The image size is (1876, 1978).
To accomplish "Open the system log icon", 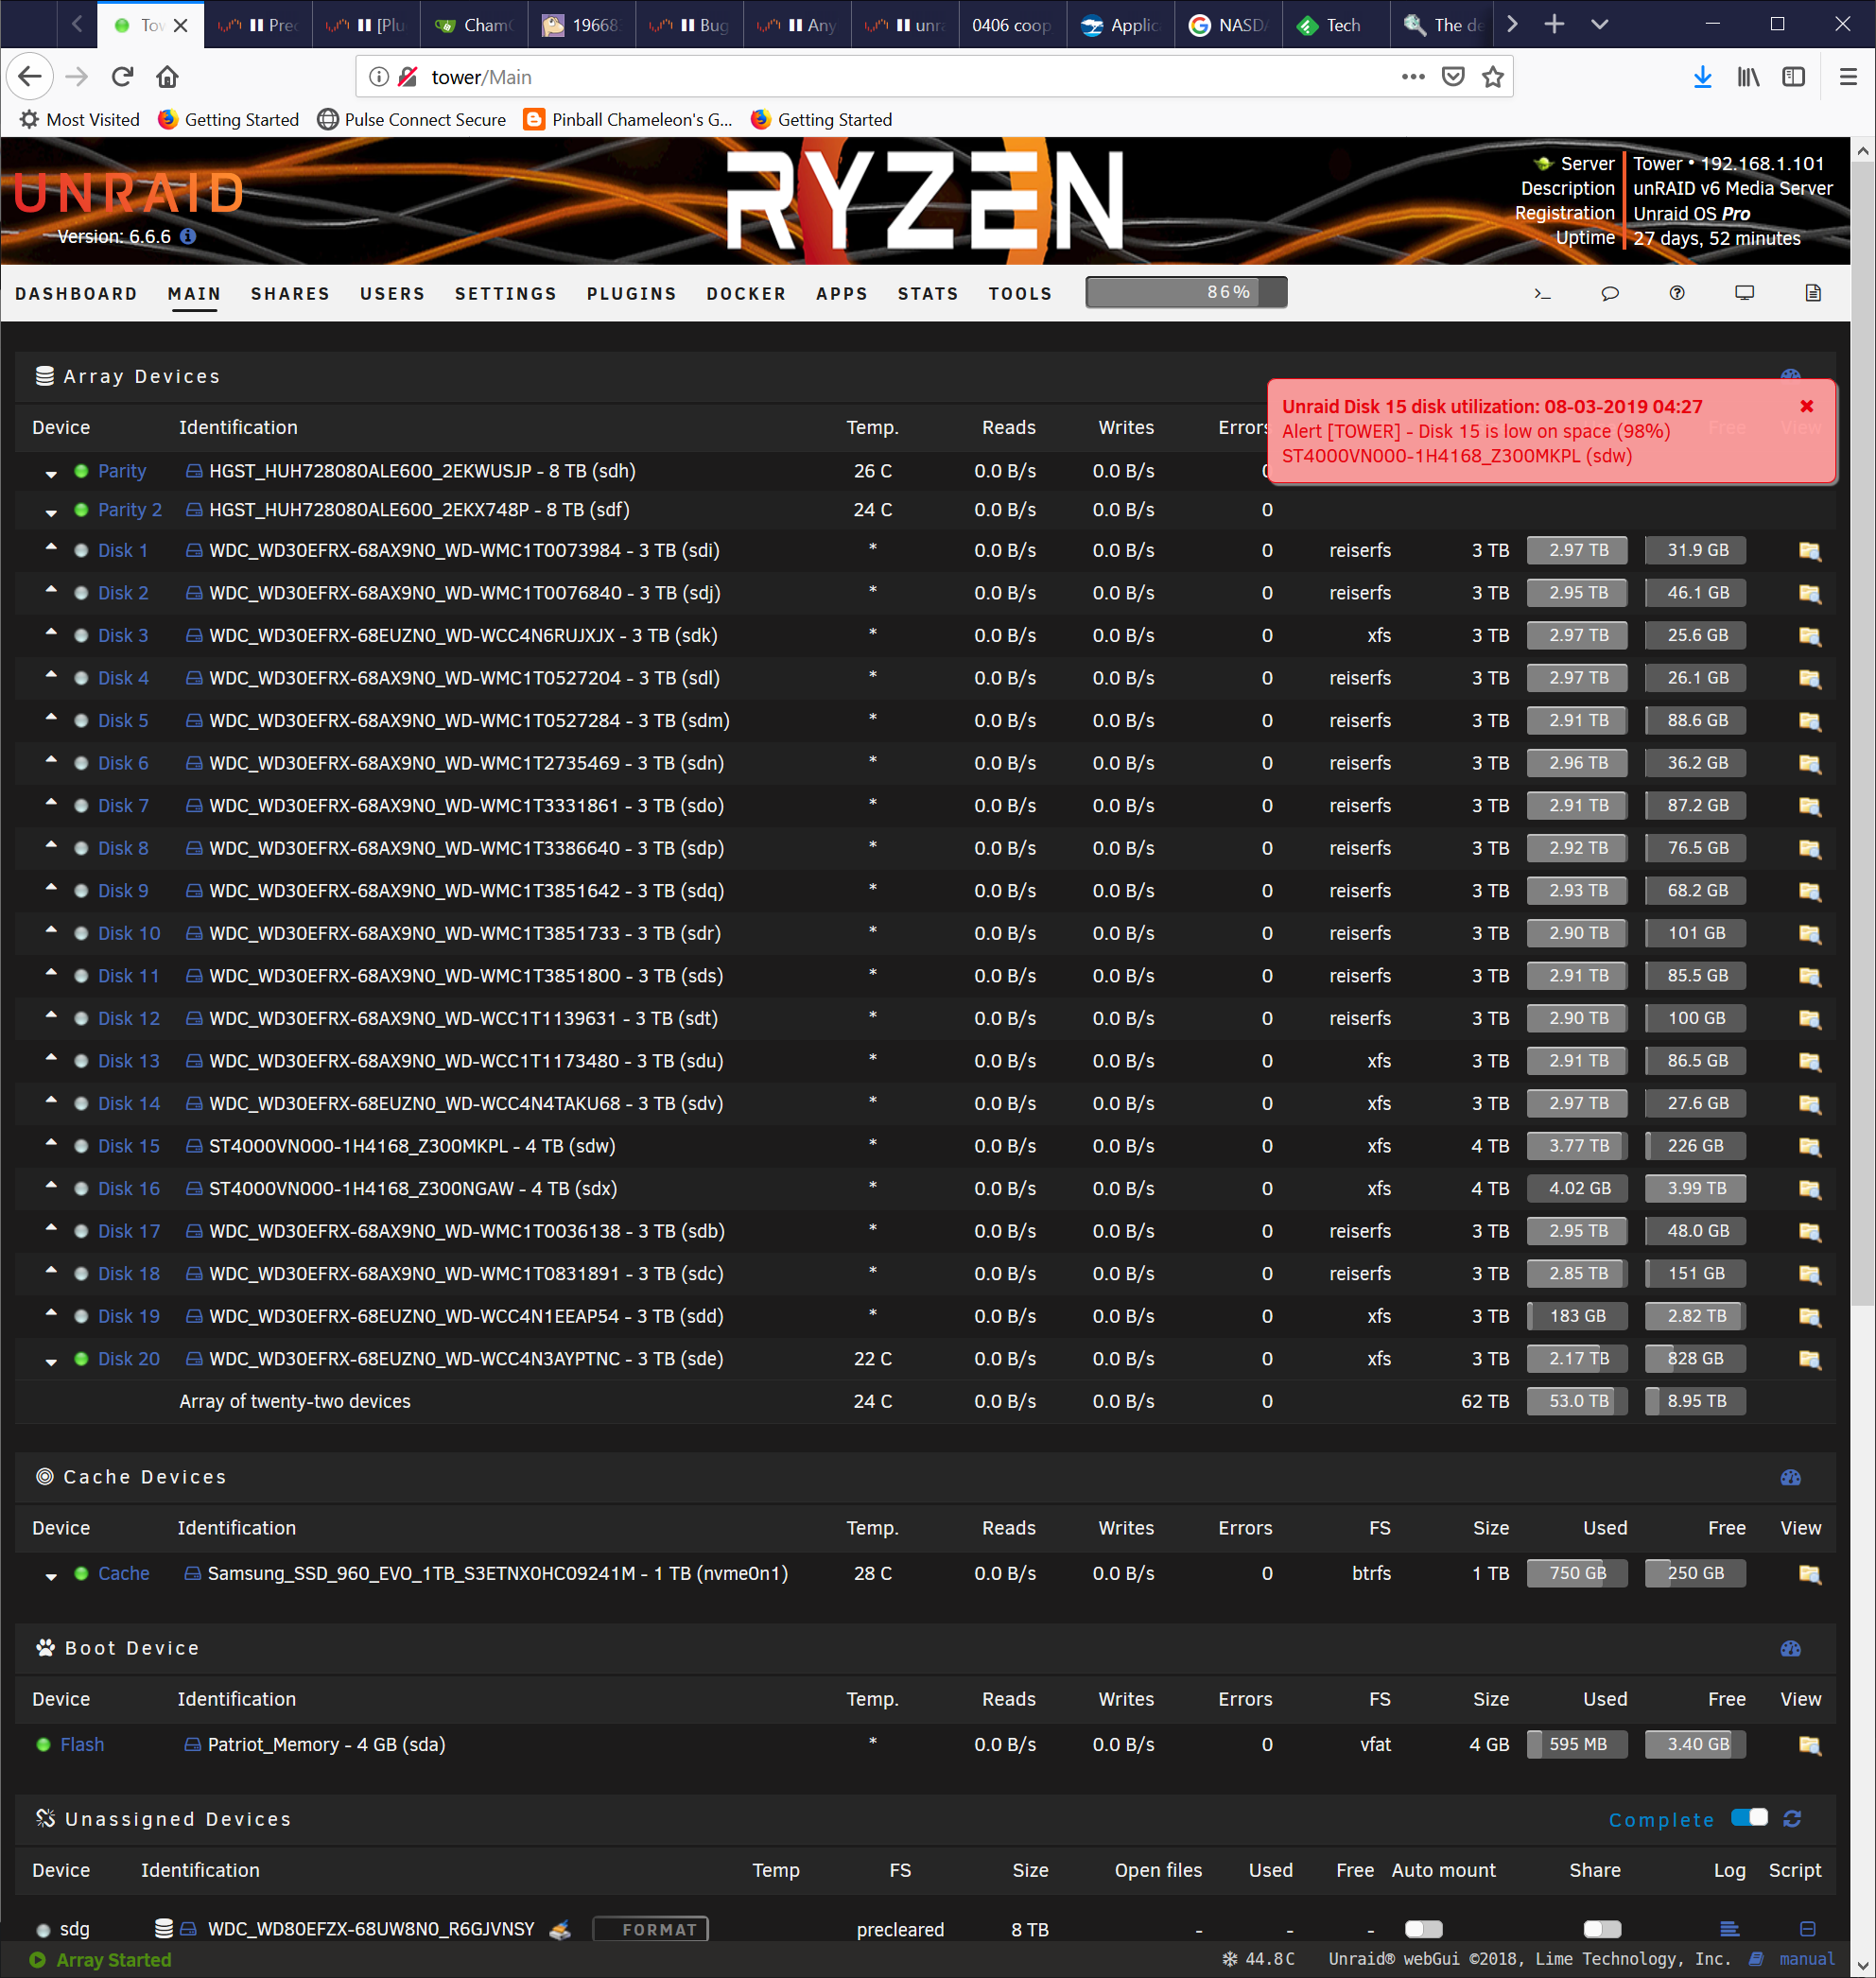I will (x=1813, y=293).
